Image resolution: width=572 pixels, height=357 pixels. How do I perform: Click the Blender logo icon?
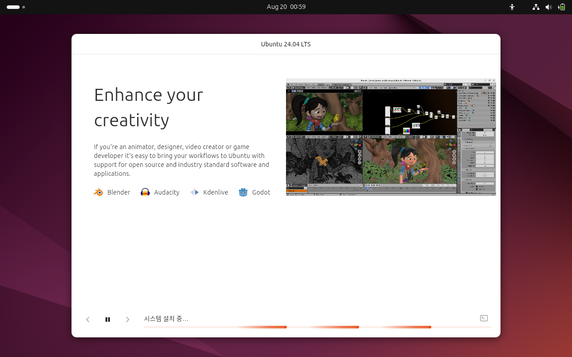[x=98, y=192]
